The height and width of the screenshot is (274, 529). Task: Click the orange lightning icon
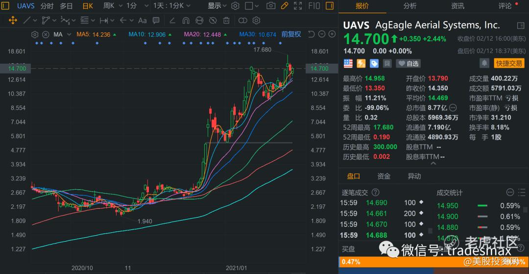361,63
